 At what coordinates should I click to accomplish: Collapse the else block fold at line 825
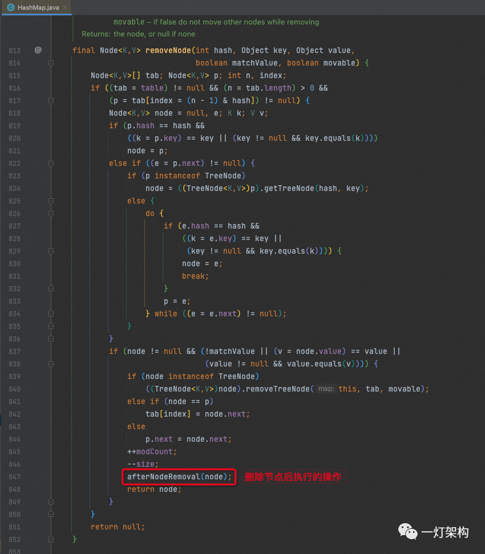click(x=51, y=201)
